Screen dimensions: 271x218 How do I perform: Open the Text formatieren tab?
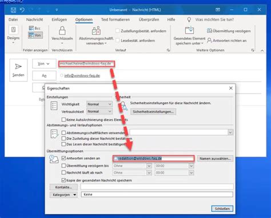[x=115, y=19]
